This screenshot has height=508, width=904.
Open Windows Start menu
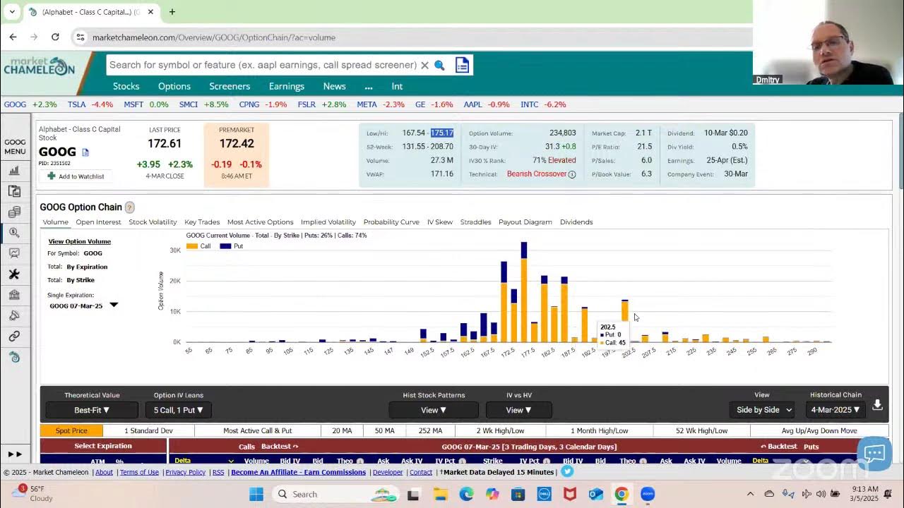[x=256, y=494]
